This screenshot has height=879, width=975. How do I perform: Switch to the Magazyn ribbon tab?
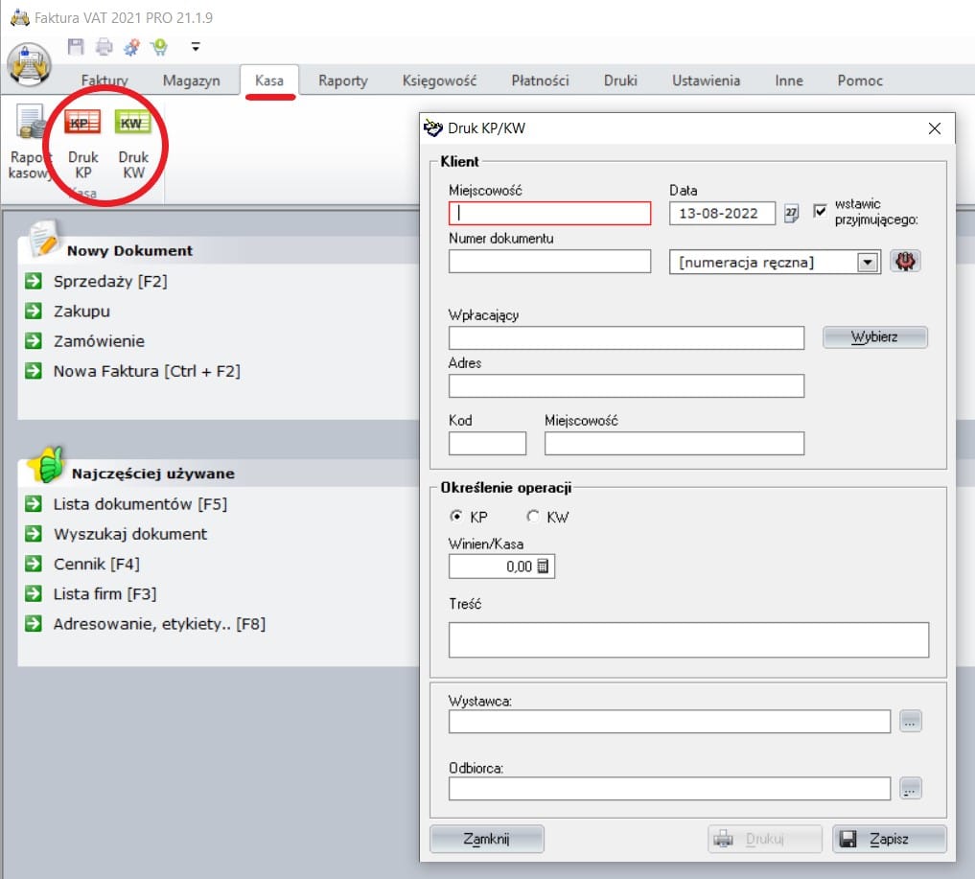pyautogui.click(x=191, y=81)
